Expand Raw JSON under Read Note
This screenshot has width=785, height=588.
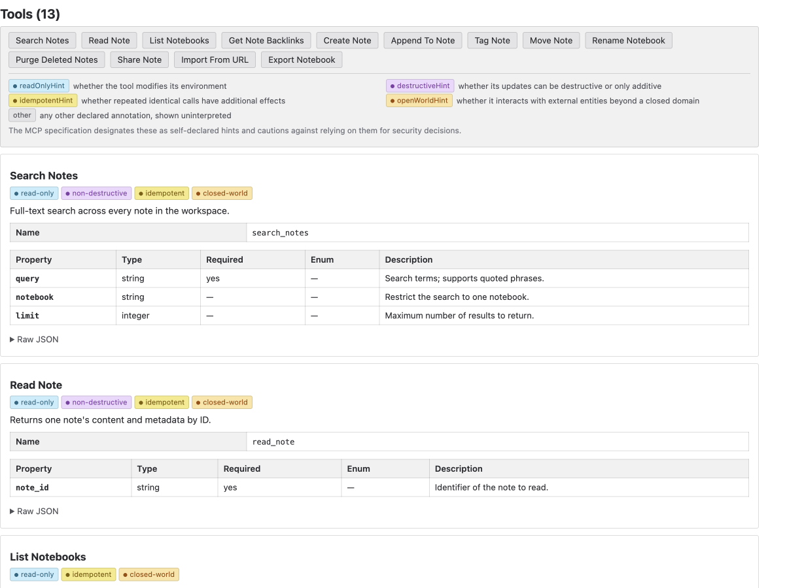(x=34, y=511)
